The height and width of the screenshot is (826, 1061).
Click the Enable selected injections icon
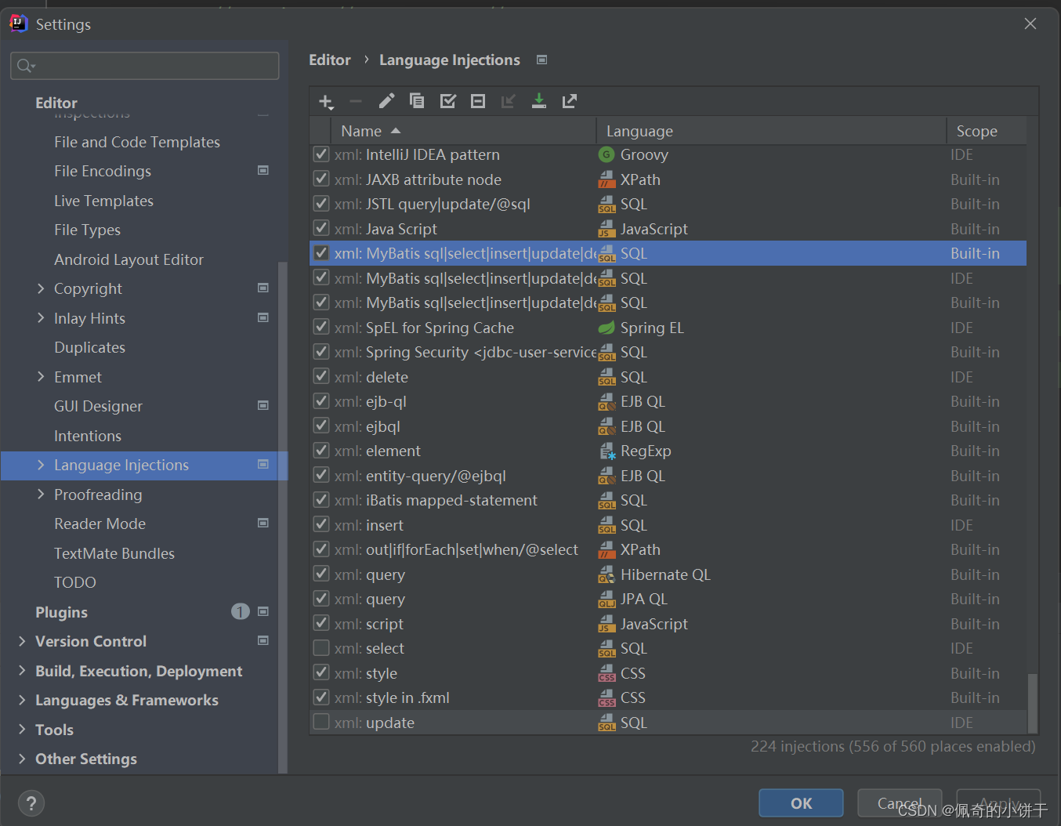click(447, 101)
